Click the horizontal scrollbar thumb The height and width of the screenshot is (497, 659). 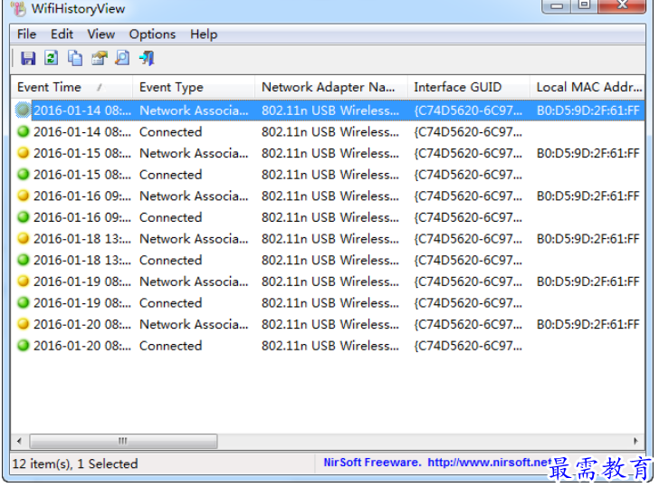click(x=123, y=441)
